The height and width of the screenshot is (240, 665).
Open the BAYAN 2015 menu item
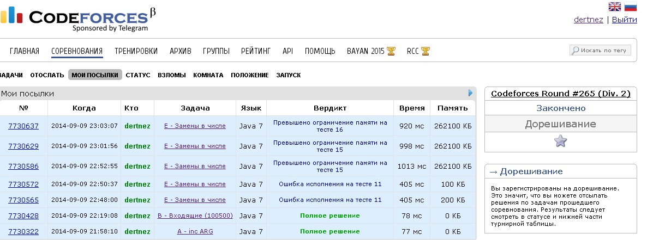(366, 51)
